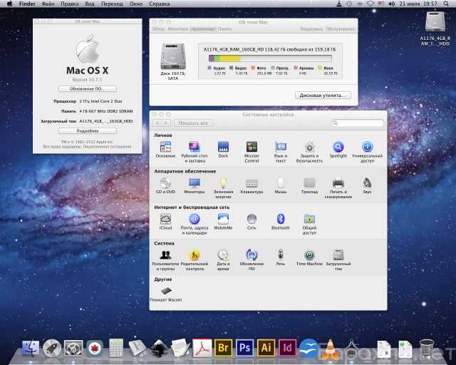This screenshot has height=365, width=456.
Task: Open the Dock preferences pane
Action: point(223,150)
